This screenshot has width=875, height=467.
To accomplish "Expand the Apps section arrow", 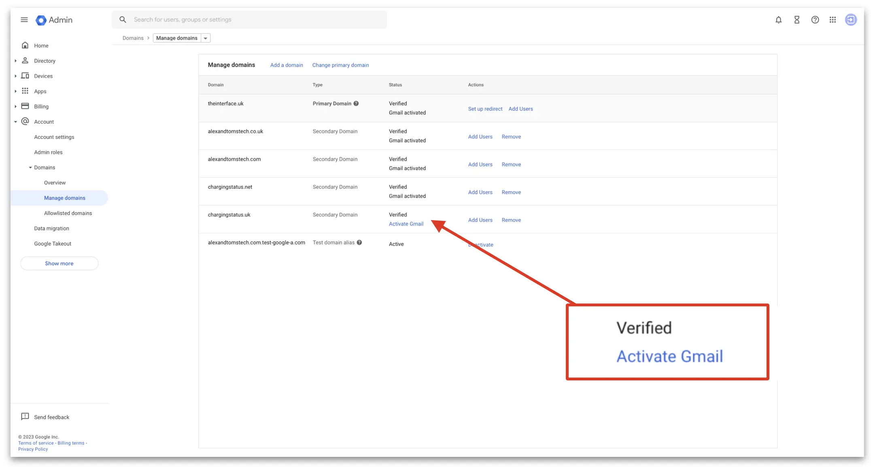I will point(15,91).
